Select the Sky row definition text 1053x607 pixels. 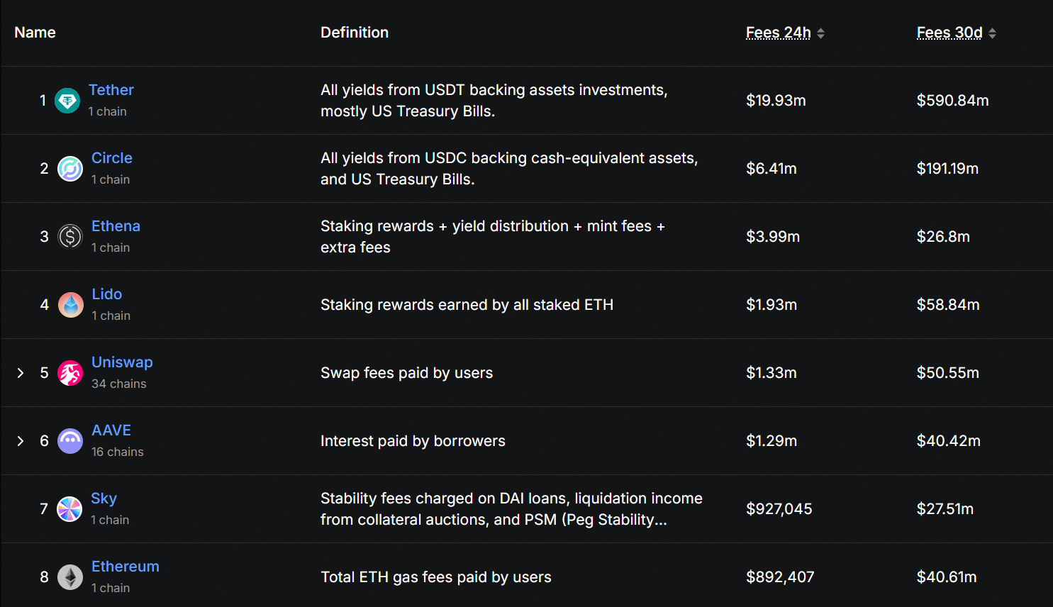click(x=511, y=509)
